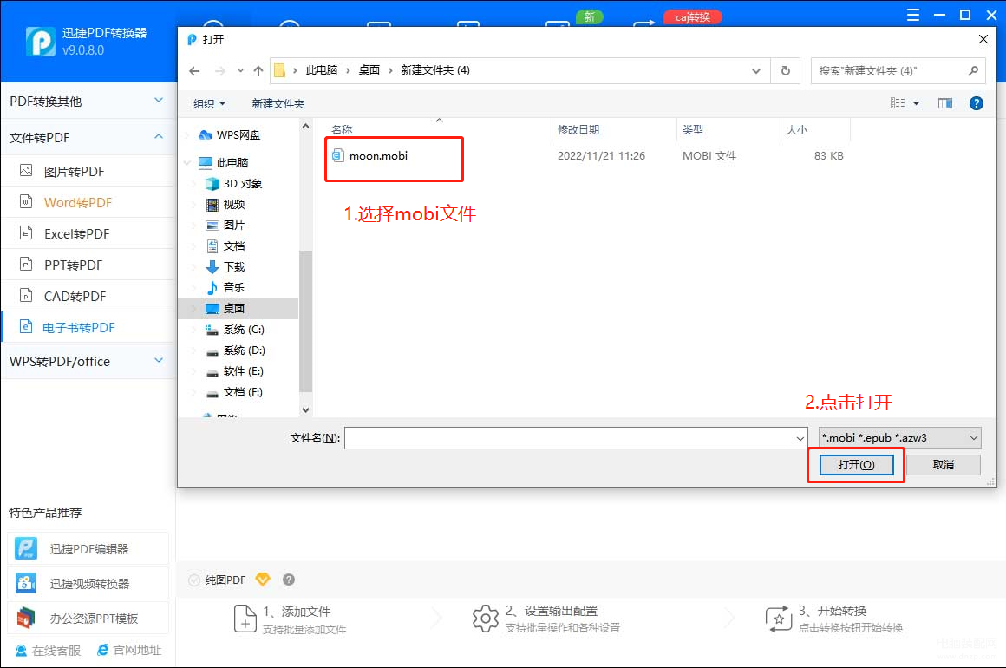Click 取消 button
The width and height of the screenshot is (1006, 668).
pyautogui.click(x=944, y=465)
